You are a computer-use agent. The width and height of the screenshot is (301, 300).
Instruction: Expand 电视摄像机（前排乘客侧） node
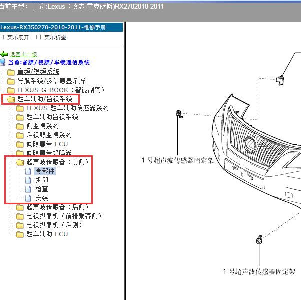pyautogui.click(x=11, y=216)
